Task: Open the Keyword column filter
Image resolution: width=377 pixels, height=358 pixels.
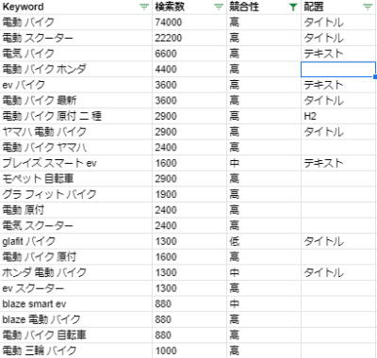Action: pyautogui.click(x=144, y=7)
